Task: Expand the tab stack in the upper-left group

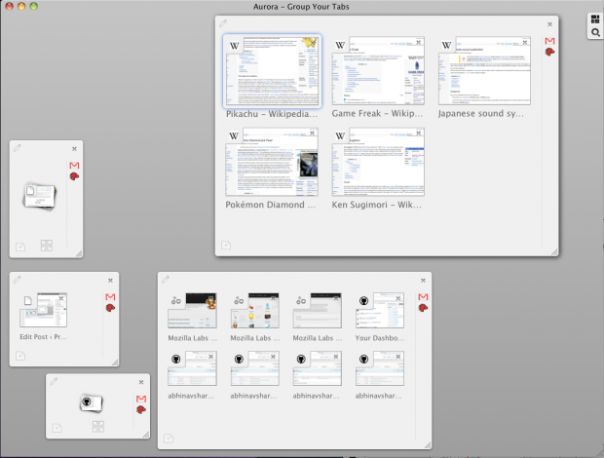Action: pos(46,246)
